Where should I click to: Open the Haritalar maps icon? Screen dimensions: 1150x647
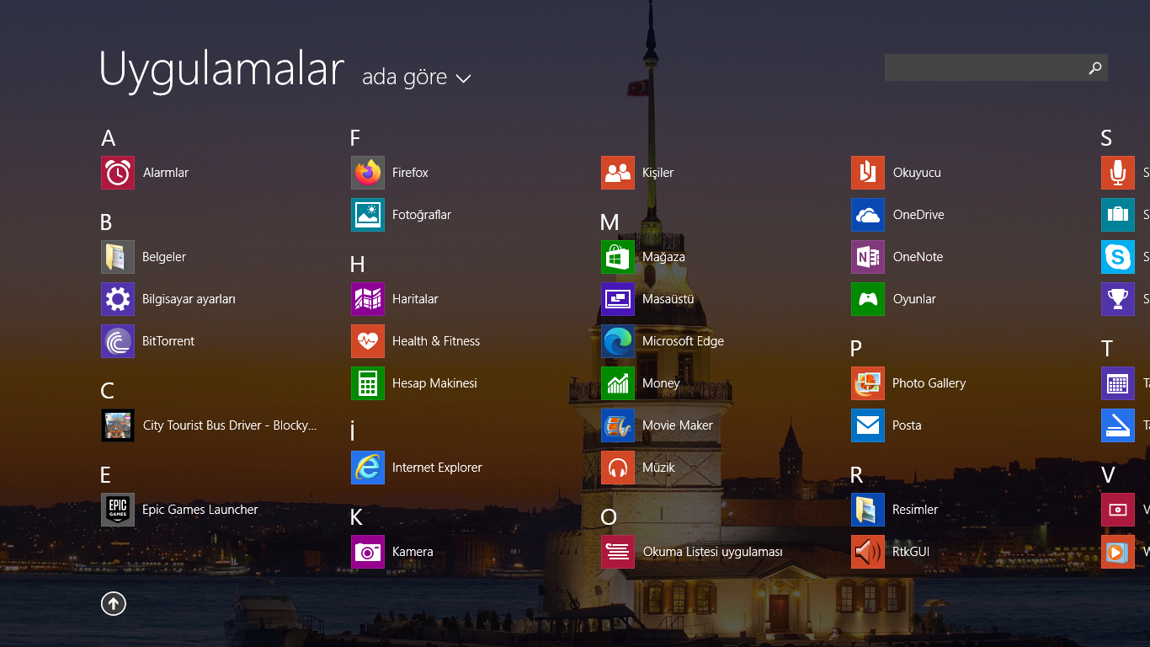point(368,299)
